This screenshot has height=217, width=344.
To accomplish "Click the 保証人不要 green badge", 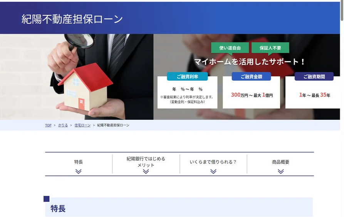I will [x=270, y=48].
